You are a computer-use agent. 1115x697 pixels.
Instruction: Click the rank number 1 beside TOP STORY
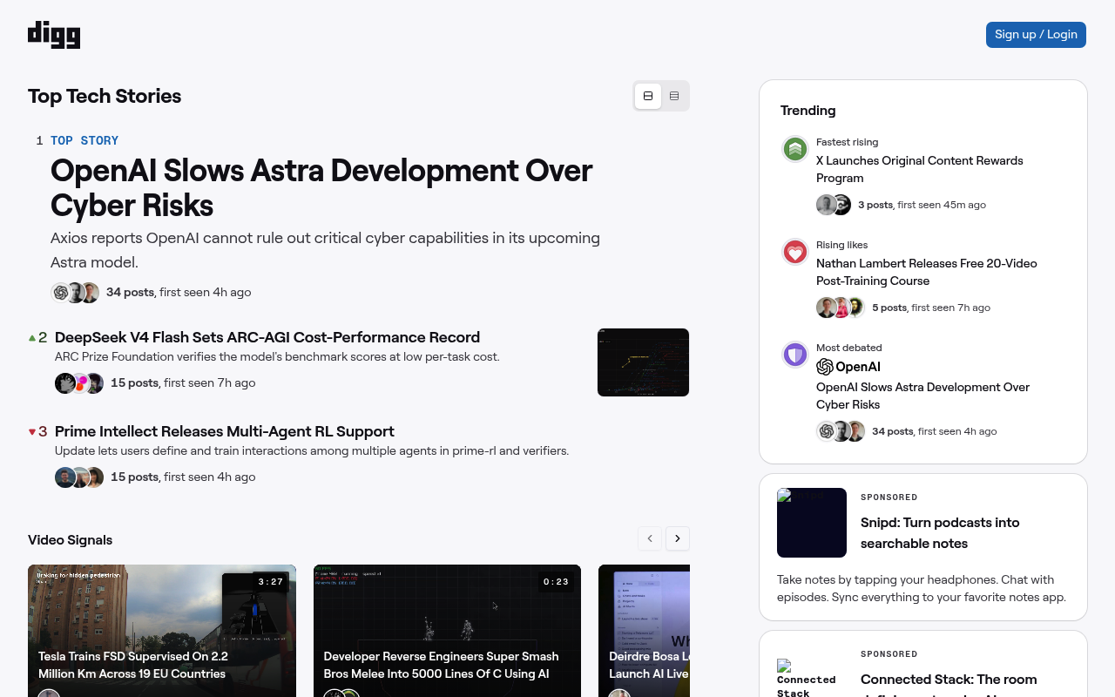pyautogui.click(x=39, y=140)
